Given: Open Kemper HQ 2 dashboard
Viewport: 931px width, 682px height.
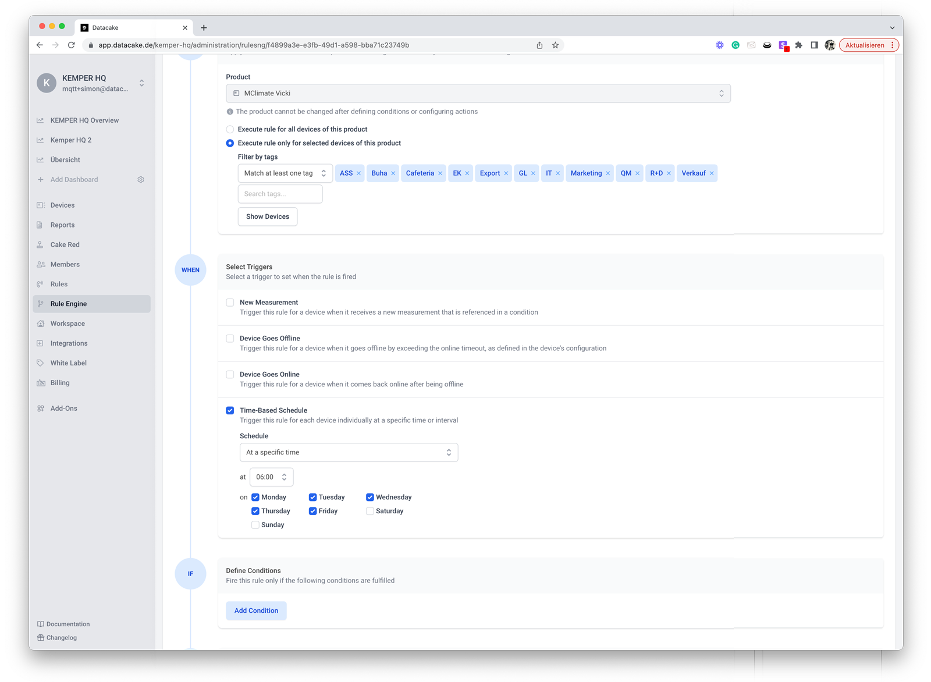Looking at the screenshot, I should coord(71,140).
